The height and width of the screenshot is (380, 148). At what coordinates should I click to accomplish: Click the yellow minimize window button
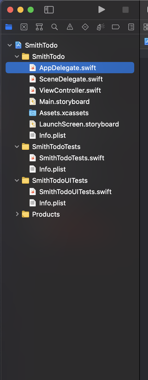pyautogui.click(x=20, y=10)
